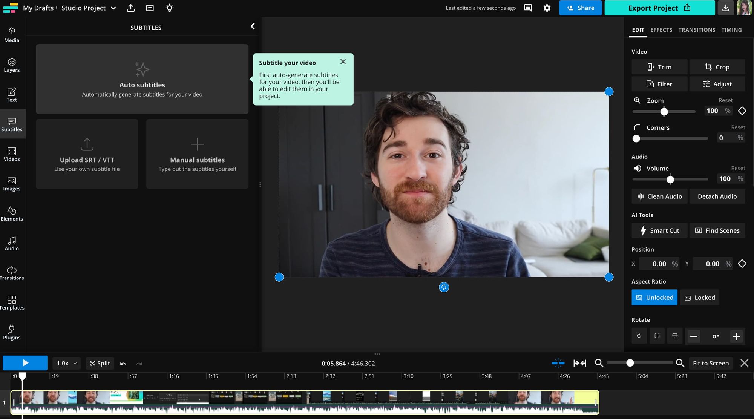
Task: Open the Elements sidebar panel
Action: tap(12, 213)
